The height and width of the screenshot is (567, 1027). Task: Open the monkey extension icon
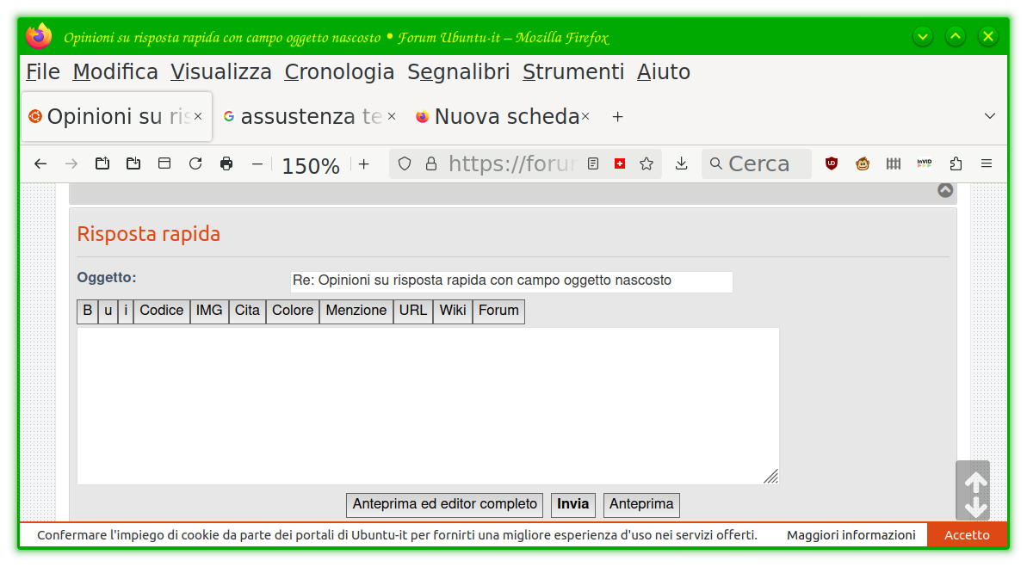tap(863, 163)
